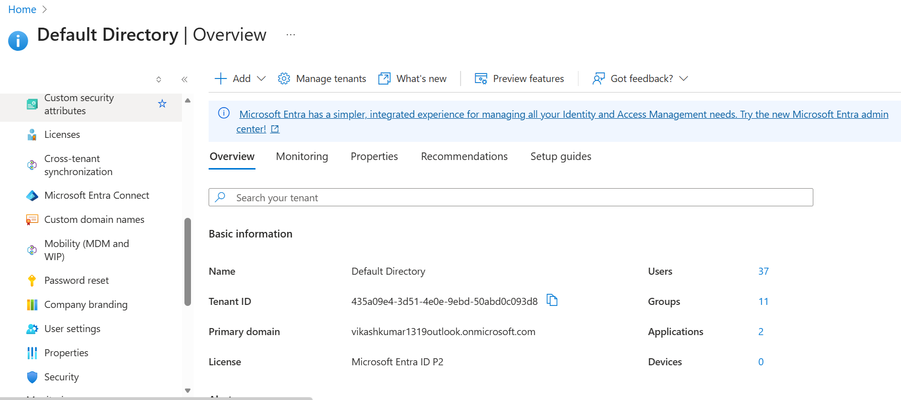901x400 pixels.
Task: Click the Microsoft Entra Connect icon
Action: click(x=32, y=195)
